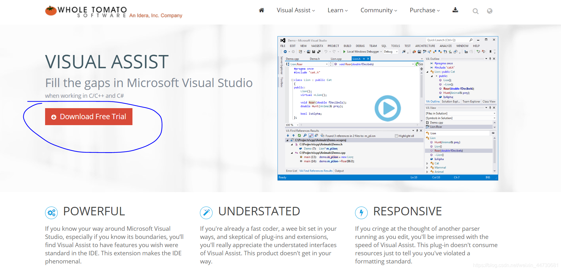
Task: Click the VA View list vertical scrollbar
Action: [494, 154]
